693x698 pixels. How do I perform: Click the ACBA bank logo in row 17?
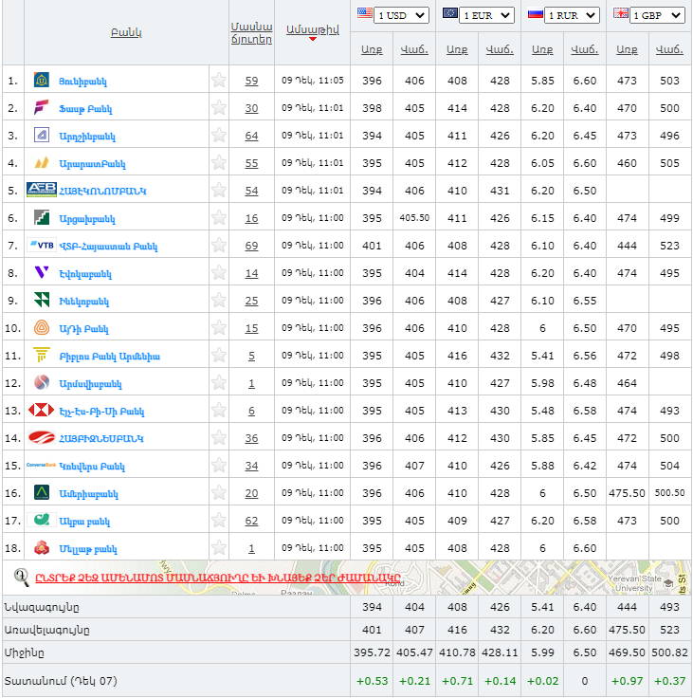[42, 520]
